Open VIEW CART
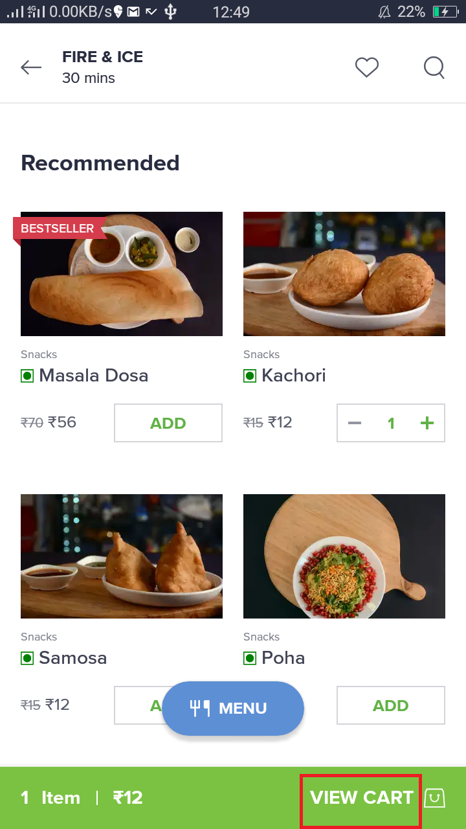The height and width of the screenshot is (829, 466). [361, 798]
